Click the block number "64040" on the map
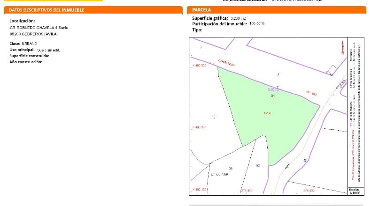 coord(273,90)
